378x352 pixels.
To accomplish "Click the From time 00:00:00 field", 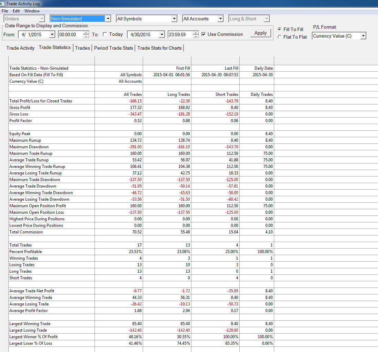I will click(71, 34).
